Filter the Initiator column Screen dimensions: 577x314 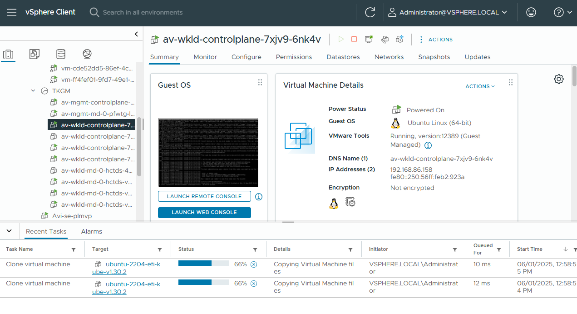pos(455,250)
